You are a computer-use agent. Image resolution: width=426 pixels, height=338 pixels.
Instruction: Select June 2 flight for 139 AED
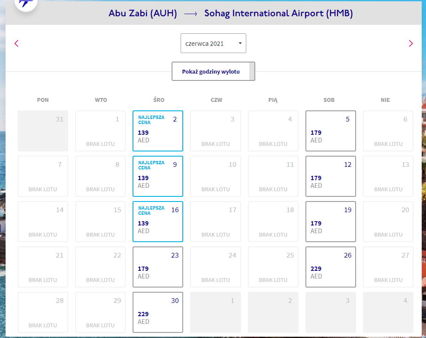coord(158,131)
